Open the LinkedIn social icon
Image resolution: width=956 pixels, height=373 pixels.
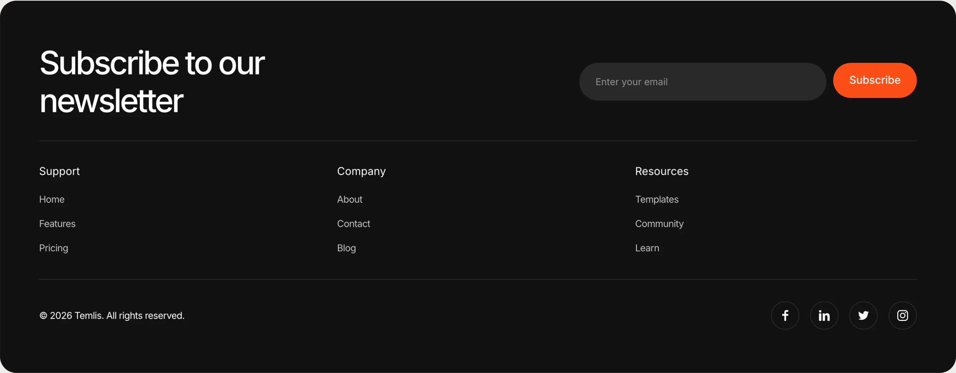[x=824, y=316]
